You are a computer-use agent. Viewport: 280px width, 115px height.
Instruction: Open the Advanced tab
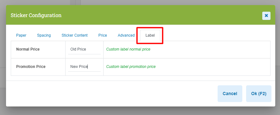(x=126, y=35)
